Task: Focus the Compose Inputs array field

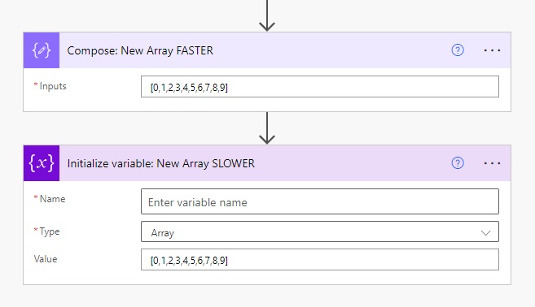Action: 320,87
